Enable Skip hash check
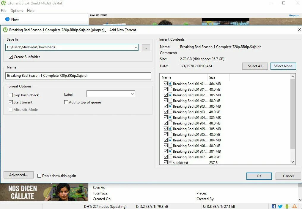The width and height of the screenshot is (302, 209). click(x=11, y=95)
